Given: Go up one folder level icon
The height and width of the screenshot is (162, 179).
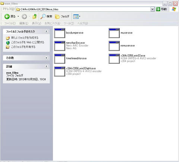Looking at the screenshot, I should [x=35, y=16].
